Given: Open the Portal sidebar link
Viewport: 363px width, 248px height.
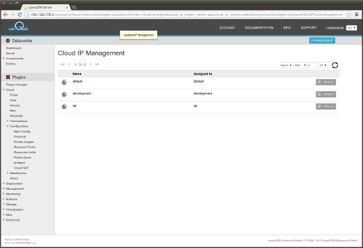Looking at the screenshot, I should pyautogui.click(x=14, y=95).
